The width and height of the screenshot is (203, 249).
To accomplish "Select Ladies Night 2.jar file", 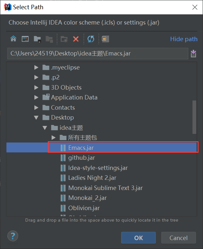I will [x=102, y=178].
